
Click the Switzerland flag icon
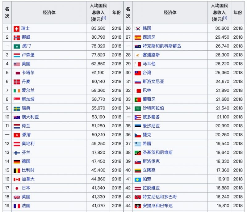pyautogui.click(x=17, y=29)
